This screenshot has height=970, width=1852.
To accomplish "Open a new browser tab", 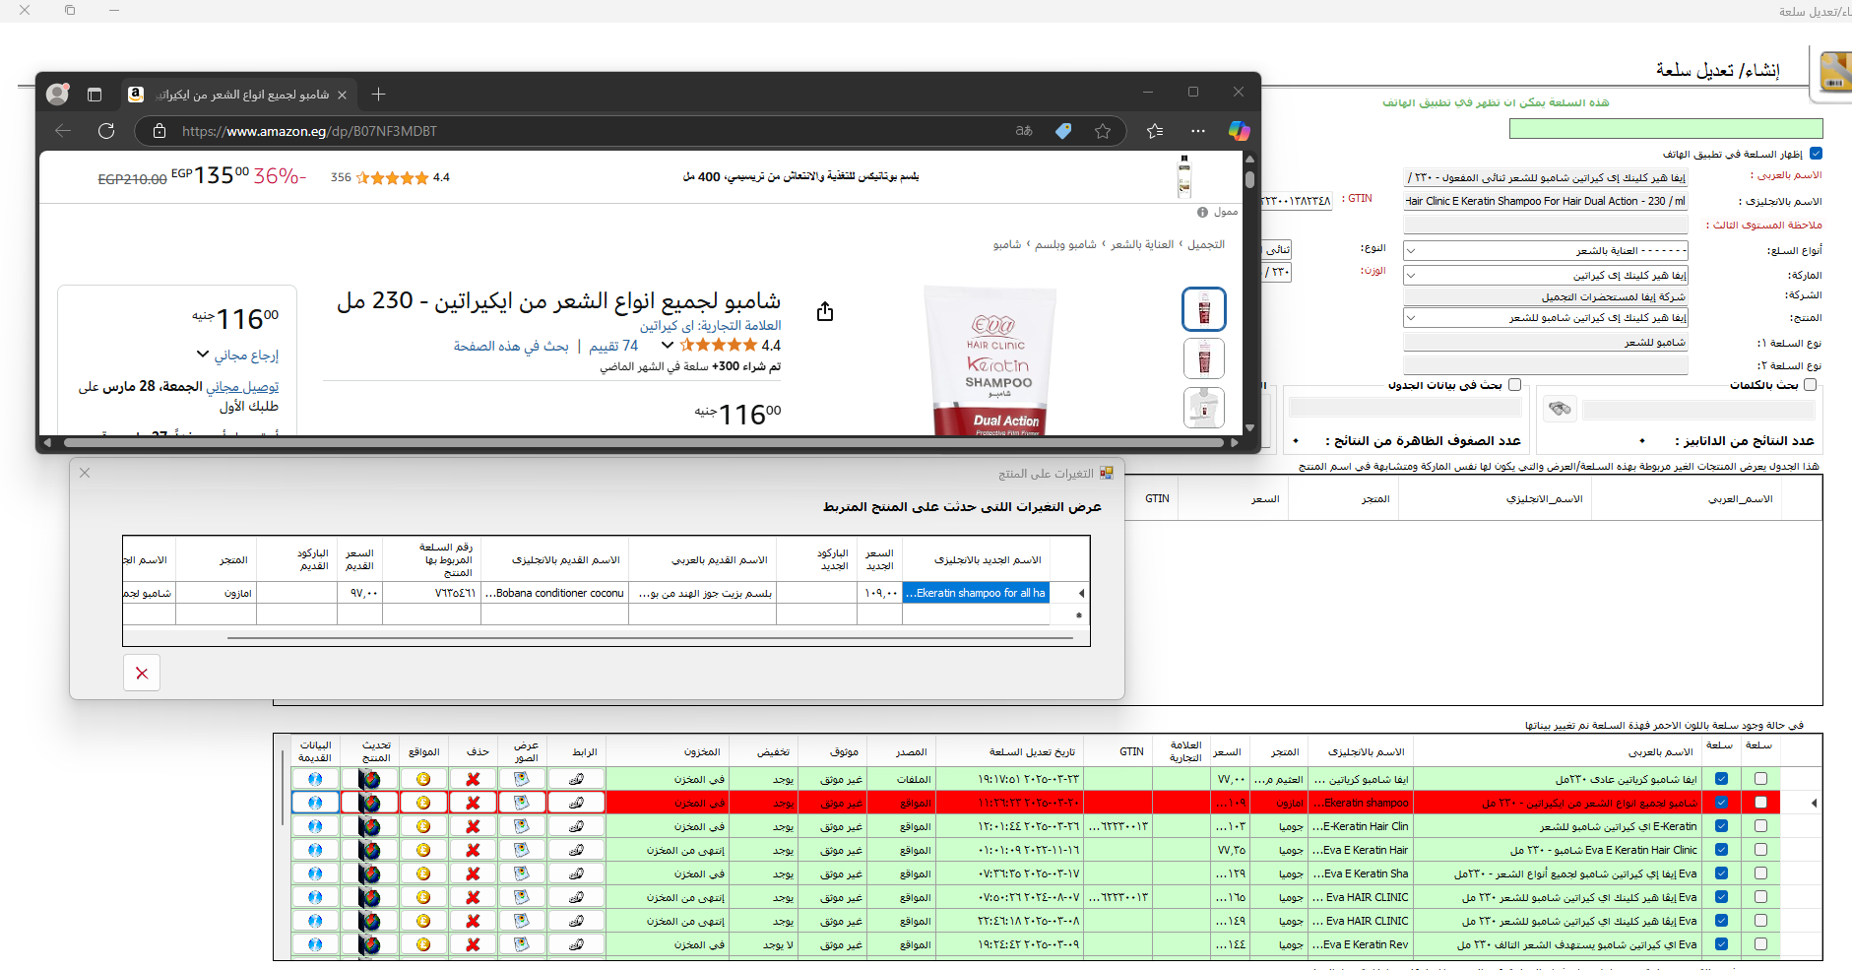I will (378, 95).
